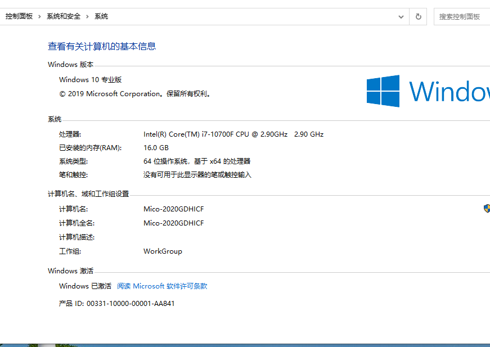Open 阅读 Microsoft 软件许可条款 link
This screenshot has width=490, height=347.
click(162, 286)
